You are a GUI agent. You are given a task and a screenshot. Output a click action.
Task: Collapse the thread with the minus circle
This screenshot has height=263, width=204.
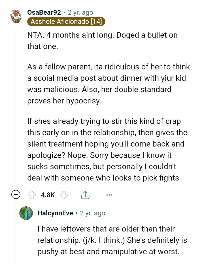pyautogui.click(x=16, y=195)
